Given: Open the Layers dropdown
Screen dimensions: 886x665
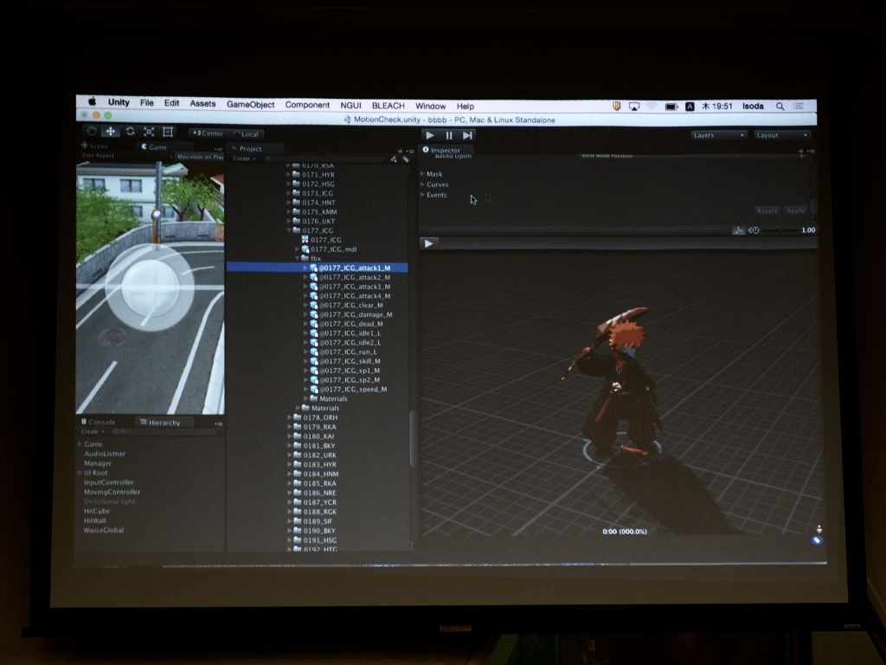Looking at the screenshot, I should (719, 135).
